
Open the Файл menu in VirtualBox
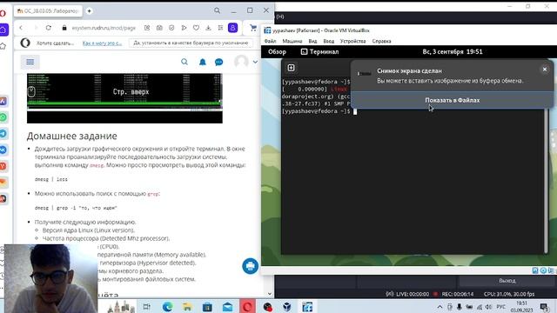(270, 41)
